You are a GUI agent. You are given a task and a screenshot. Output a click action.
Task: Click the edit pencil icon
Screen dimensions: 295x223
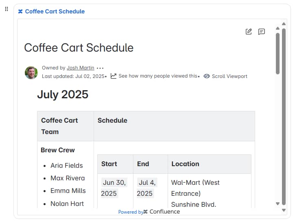point(249,32)
